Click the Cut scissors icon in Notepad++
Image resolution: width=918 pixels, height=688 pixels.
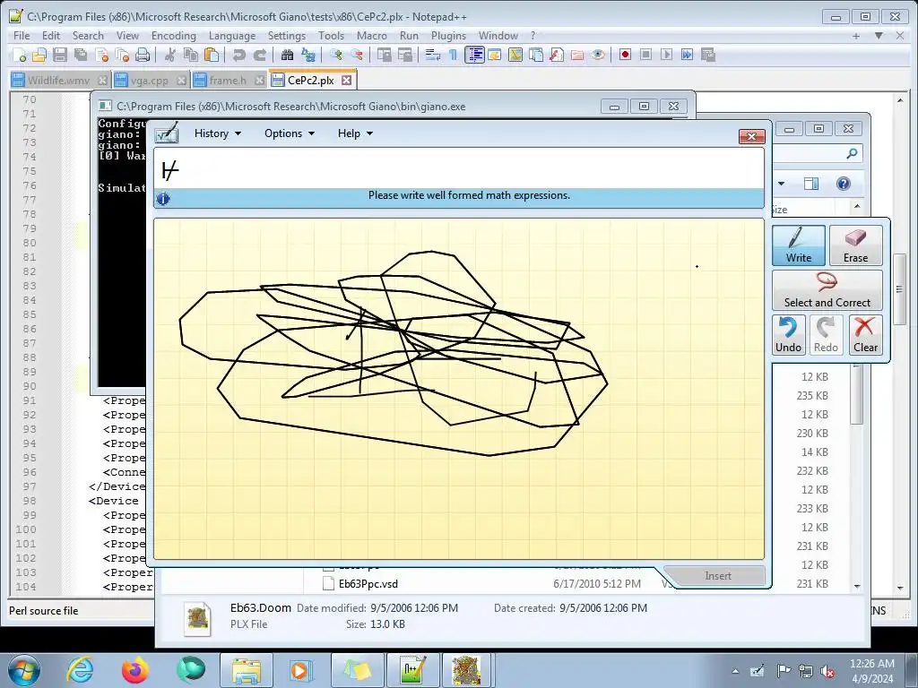(169, 55)
